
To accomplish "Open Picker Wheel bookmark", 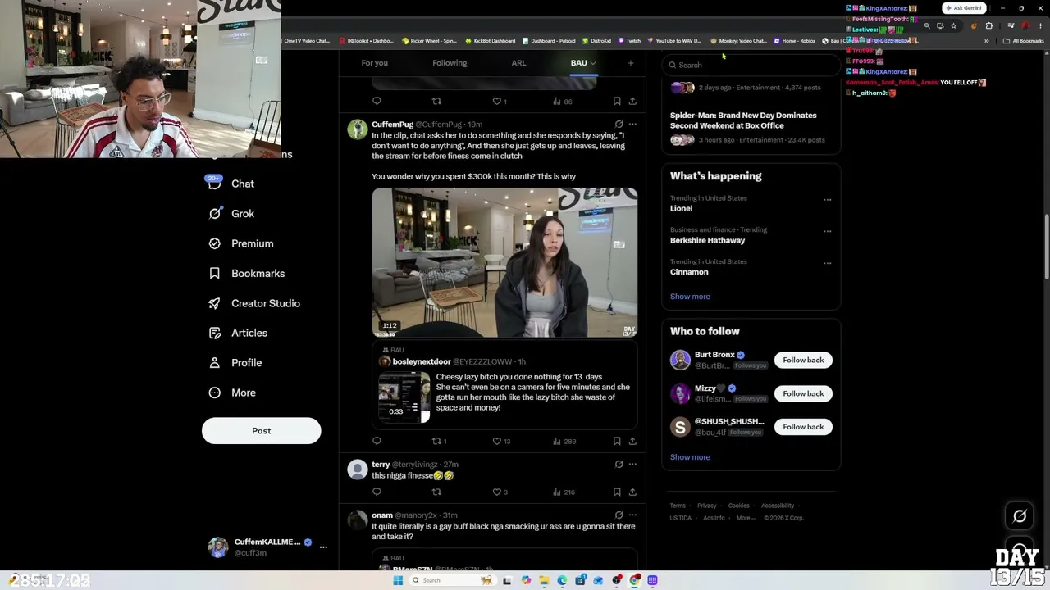I will 428,41.
